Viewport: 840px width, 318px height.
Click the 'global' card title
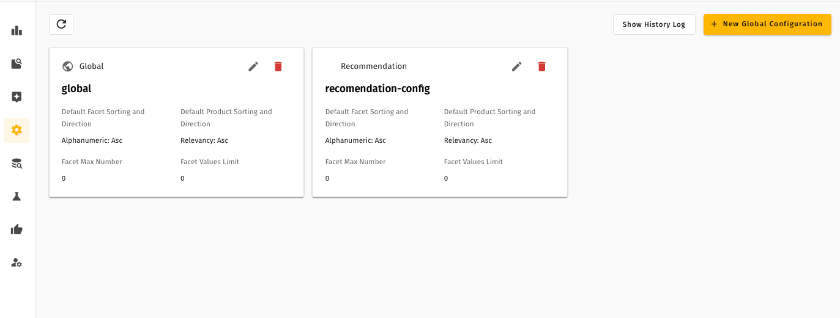76,89
